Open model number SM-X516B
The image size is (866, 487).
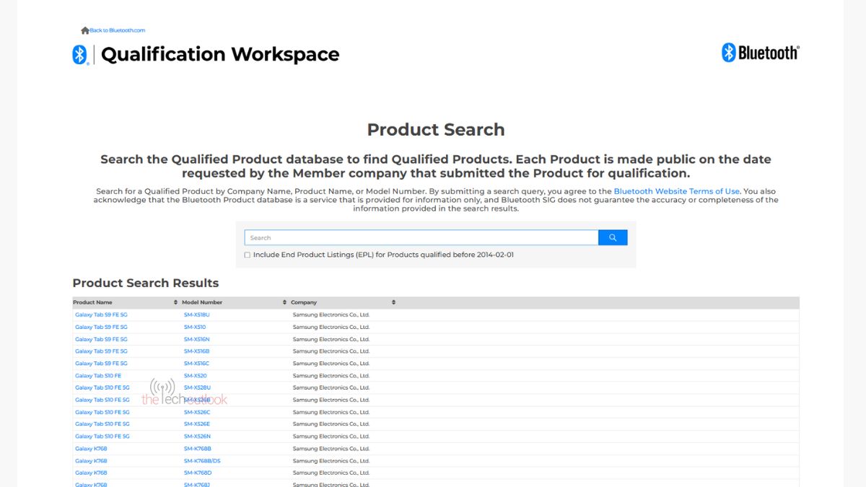196,351
